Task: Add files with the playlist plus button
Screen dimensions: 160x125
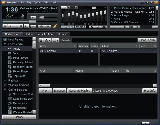Action: (x=113, y=27)
